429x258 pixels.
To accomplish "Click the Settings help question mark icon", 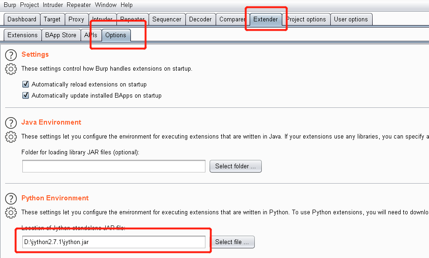I will coord(11,55).
